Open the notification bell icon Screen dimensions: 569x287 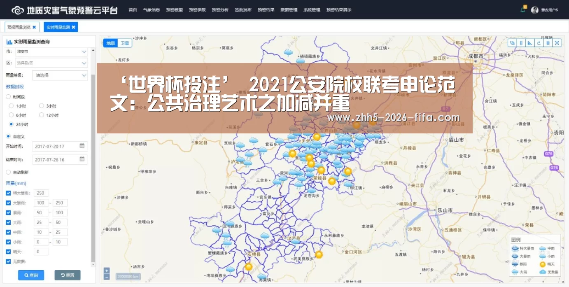click(x=523, y=10)
